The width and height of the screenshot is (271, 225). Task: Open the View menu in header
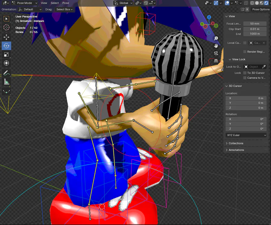44,3
